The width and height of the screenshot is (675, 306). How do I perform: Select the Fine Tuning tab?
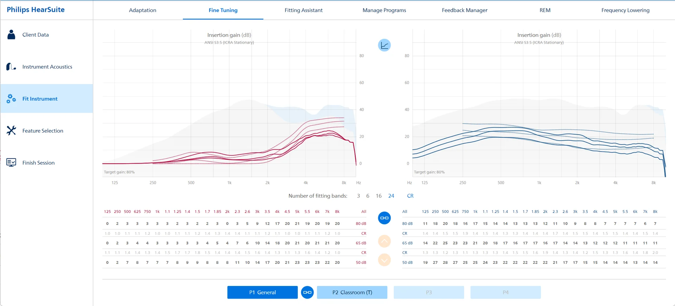point(223,10)
